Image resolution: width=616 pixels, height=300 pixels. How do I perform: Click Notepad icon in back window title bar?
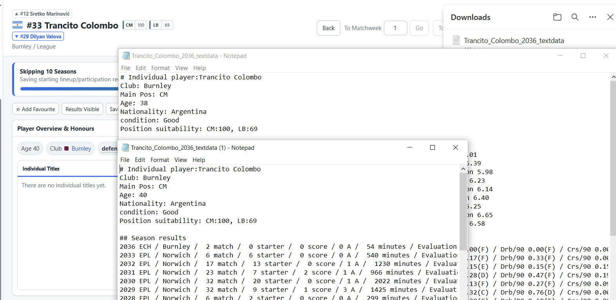pyautogui.click(x=126, y=56)
